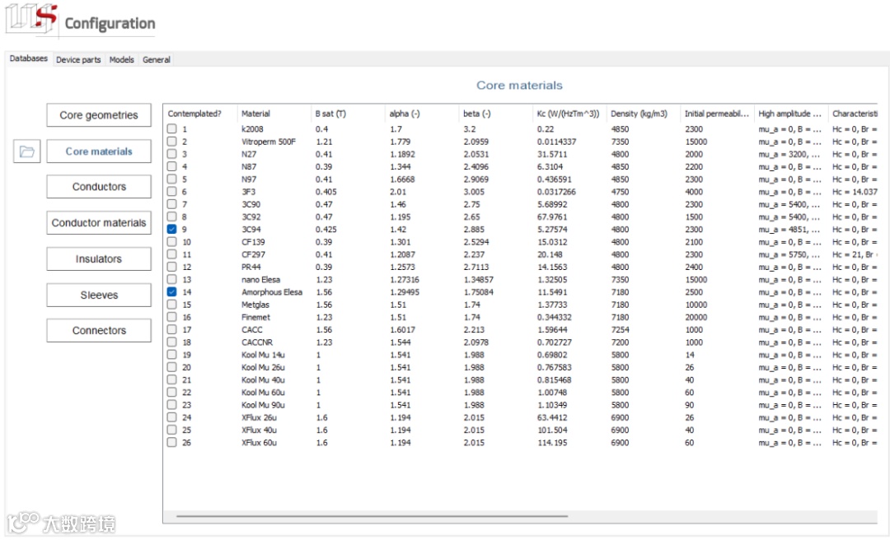Click the CF297 material name
This screenshot has height=540, width=890.
[x=253, y=254]
